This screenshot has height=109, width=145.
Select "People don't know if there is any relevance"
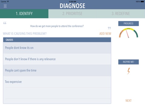57,59
